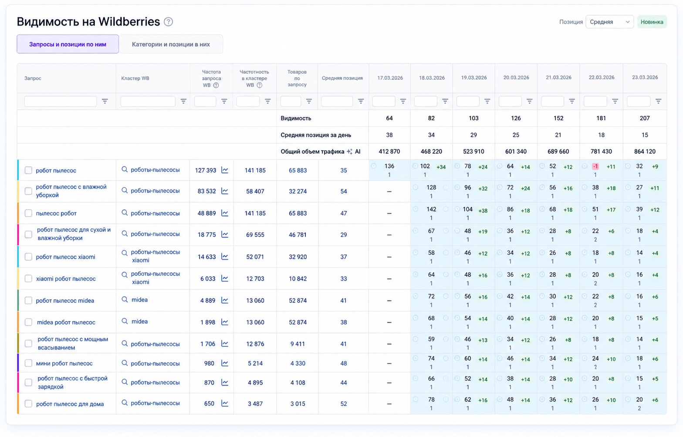
Task: Check the робот пылесос xiaomi row
Action: [x=28, y=257]
